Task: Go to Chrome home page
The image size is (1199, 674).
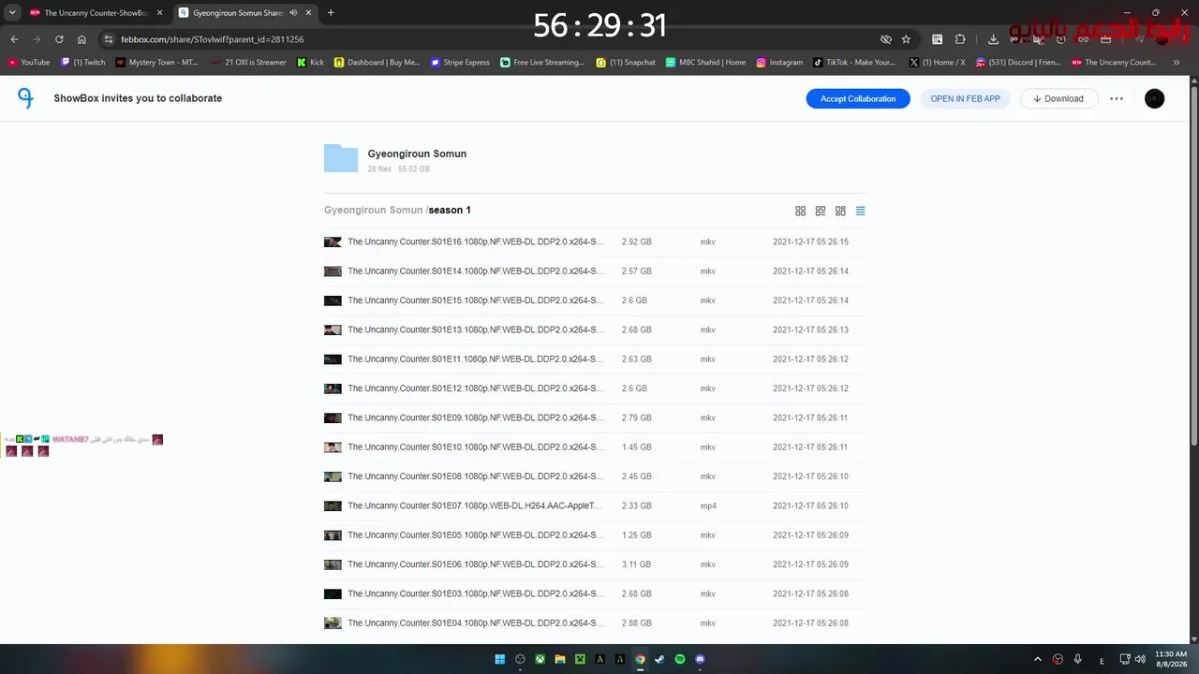Action: [81, 39]
